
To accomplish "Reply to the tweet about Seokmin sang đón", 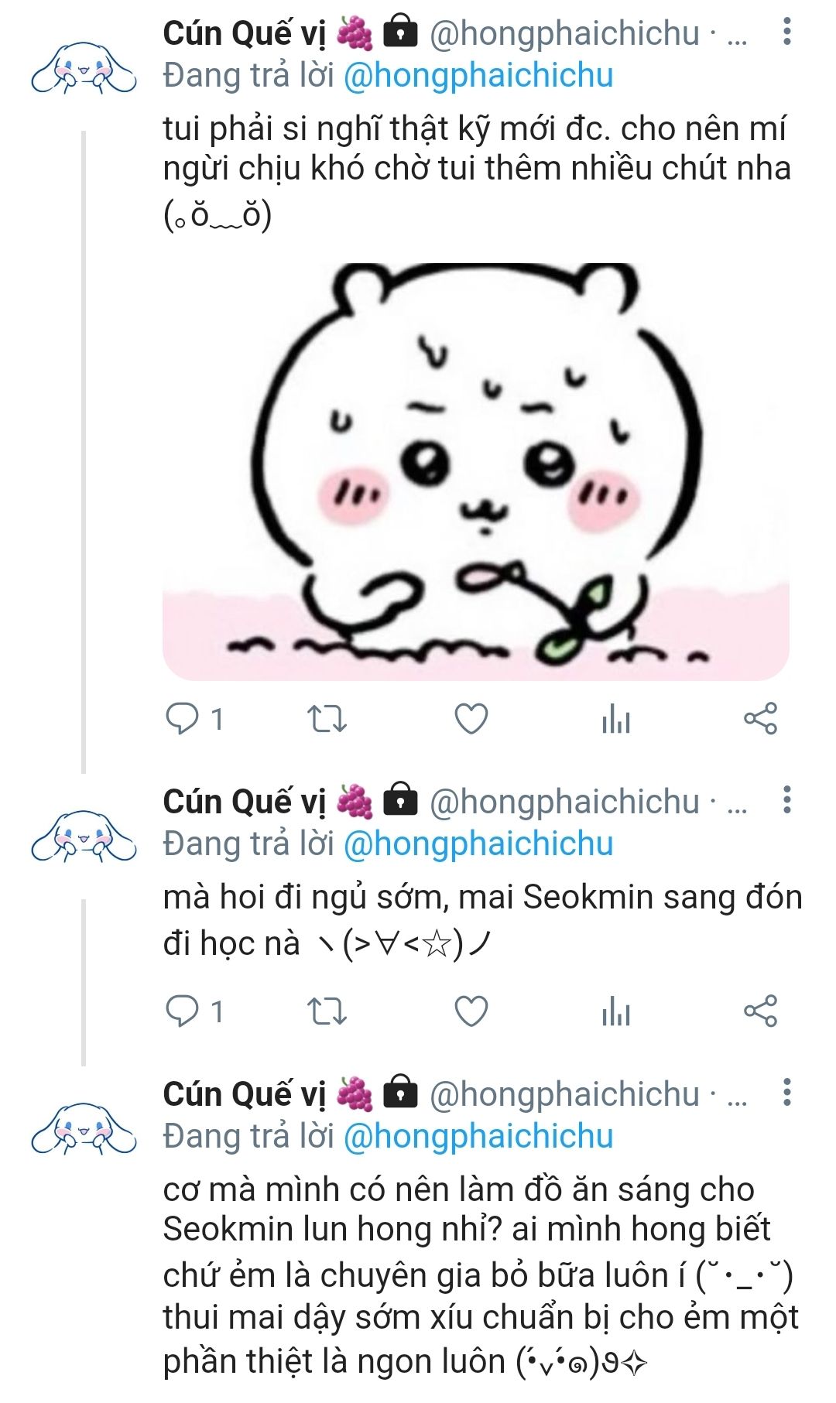I will (x=183, y=1011).
